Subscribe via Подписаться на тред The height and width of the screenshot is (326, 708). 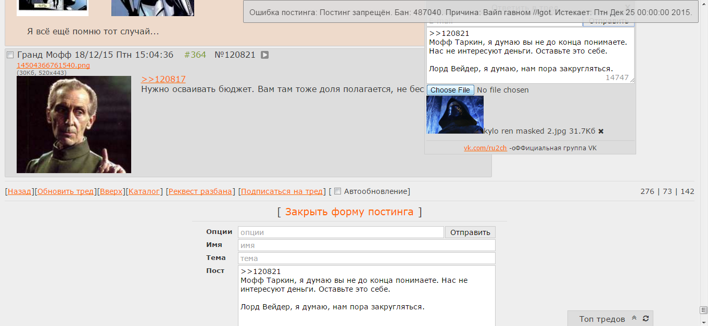282,191
